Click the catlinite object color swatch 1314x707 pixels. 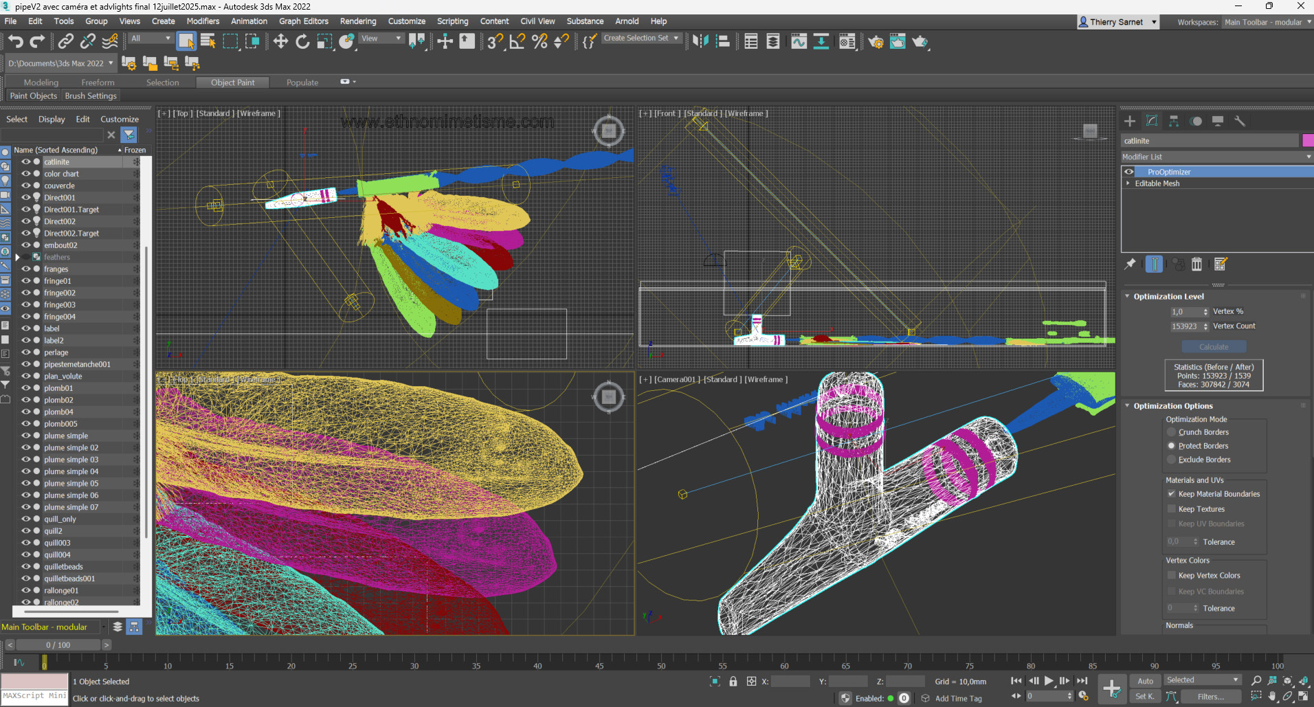[x=1307, y=141]
